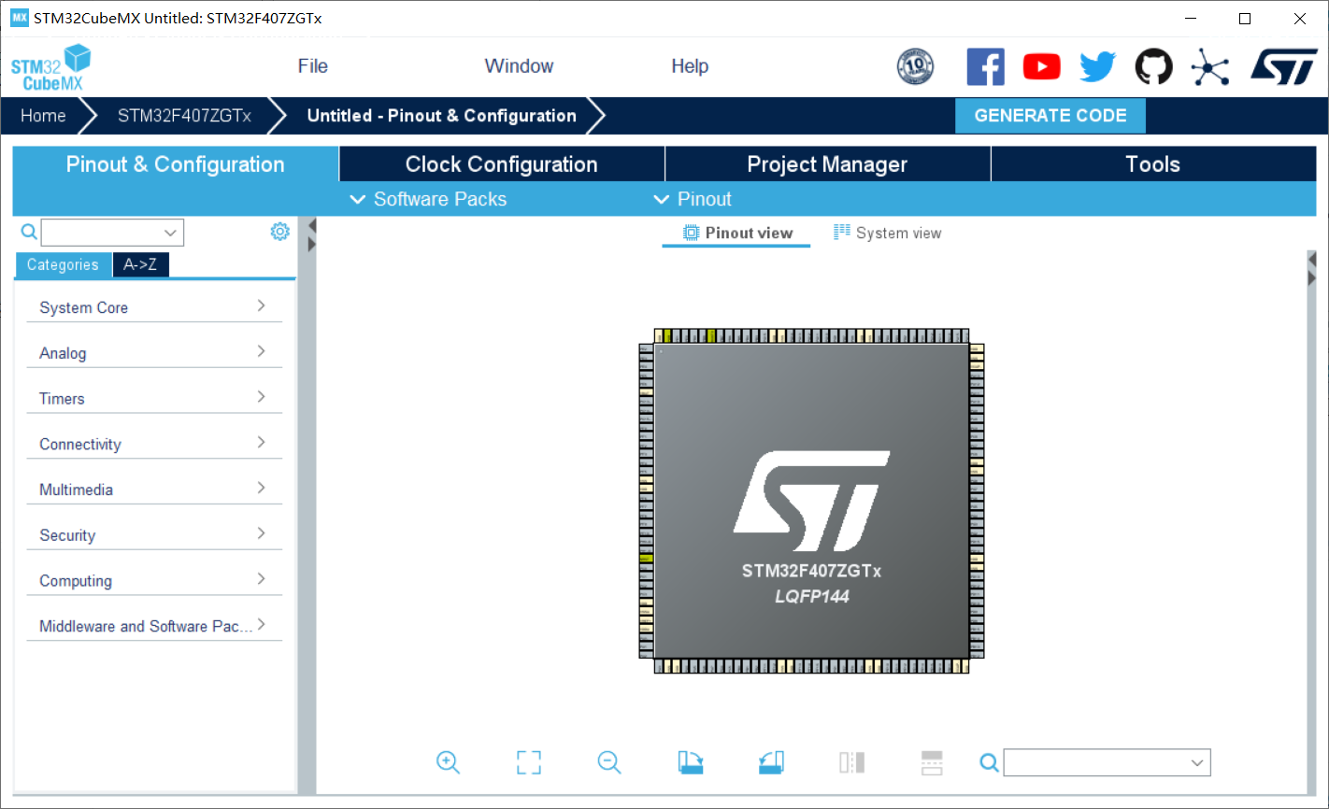The height and width of the screenshot is (809, 1329).
Task: Expand the System Core category
Action: pyautogui.click(x=154, y=307)
